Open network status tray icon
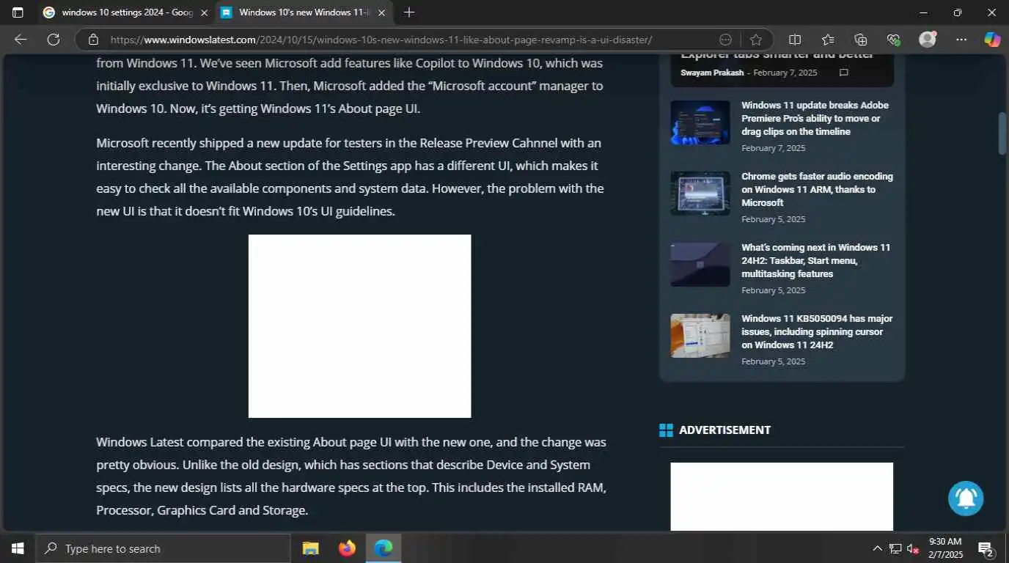This screenshot has width=1009, height=563. [x=895, y=548]
